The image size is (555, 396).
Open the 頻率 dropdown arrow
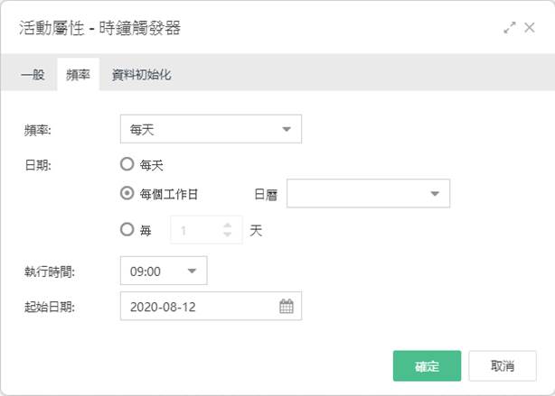coord(287,129)
